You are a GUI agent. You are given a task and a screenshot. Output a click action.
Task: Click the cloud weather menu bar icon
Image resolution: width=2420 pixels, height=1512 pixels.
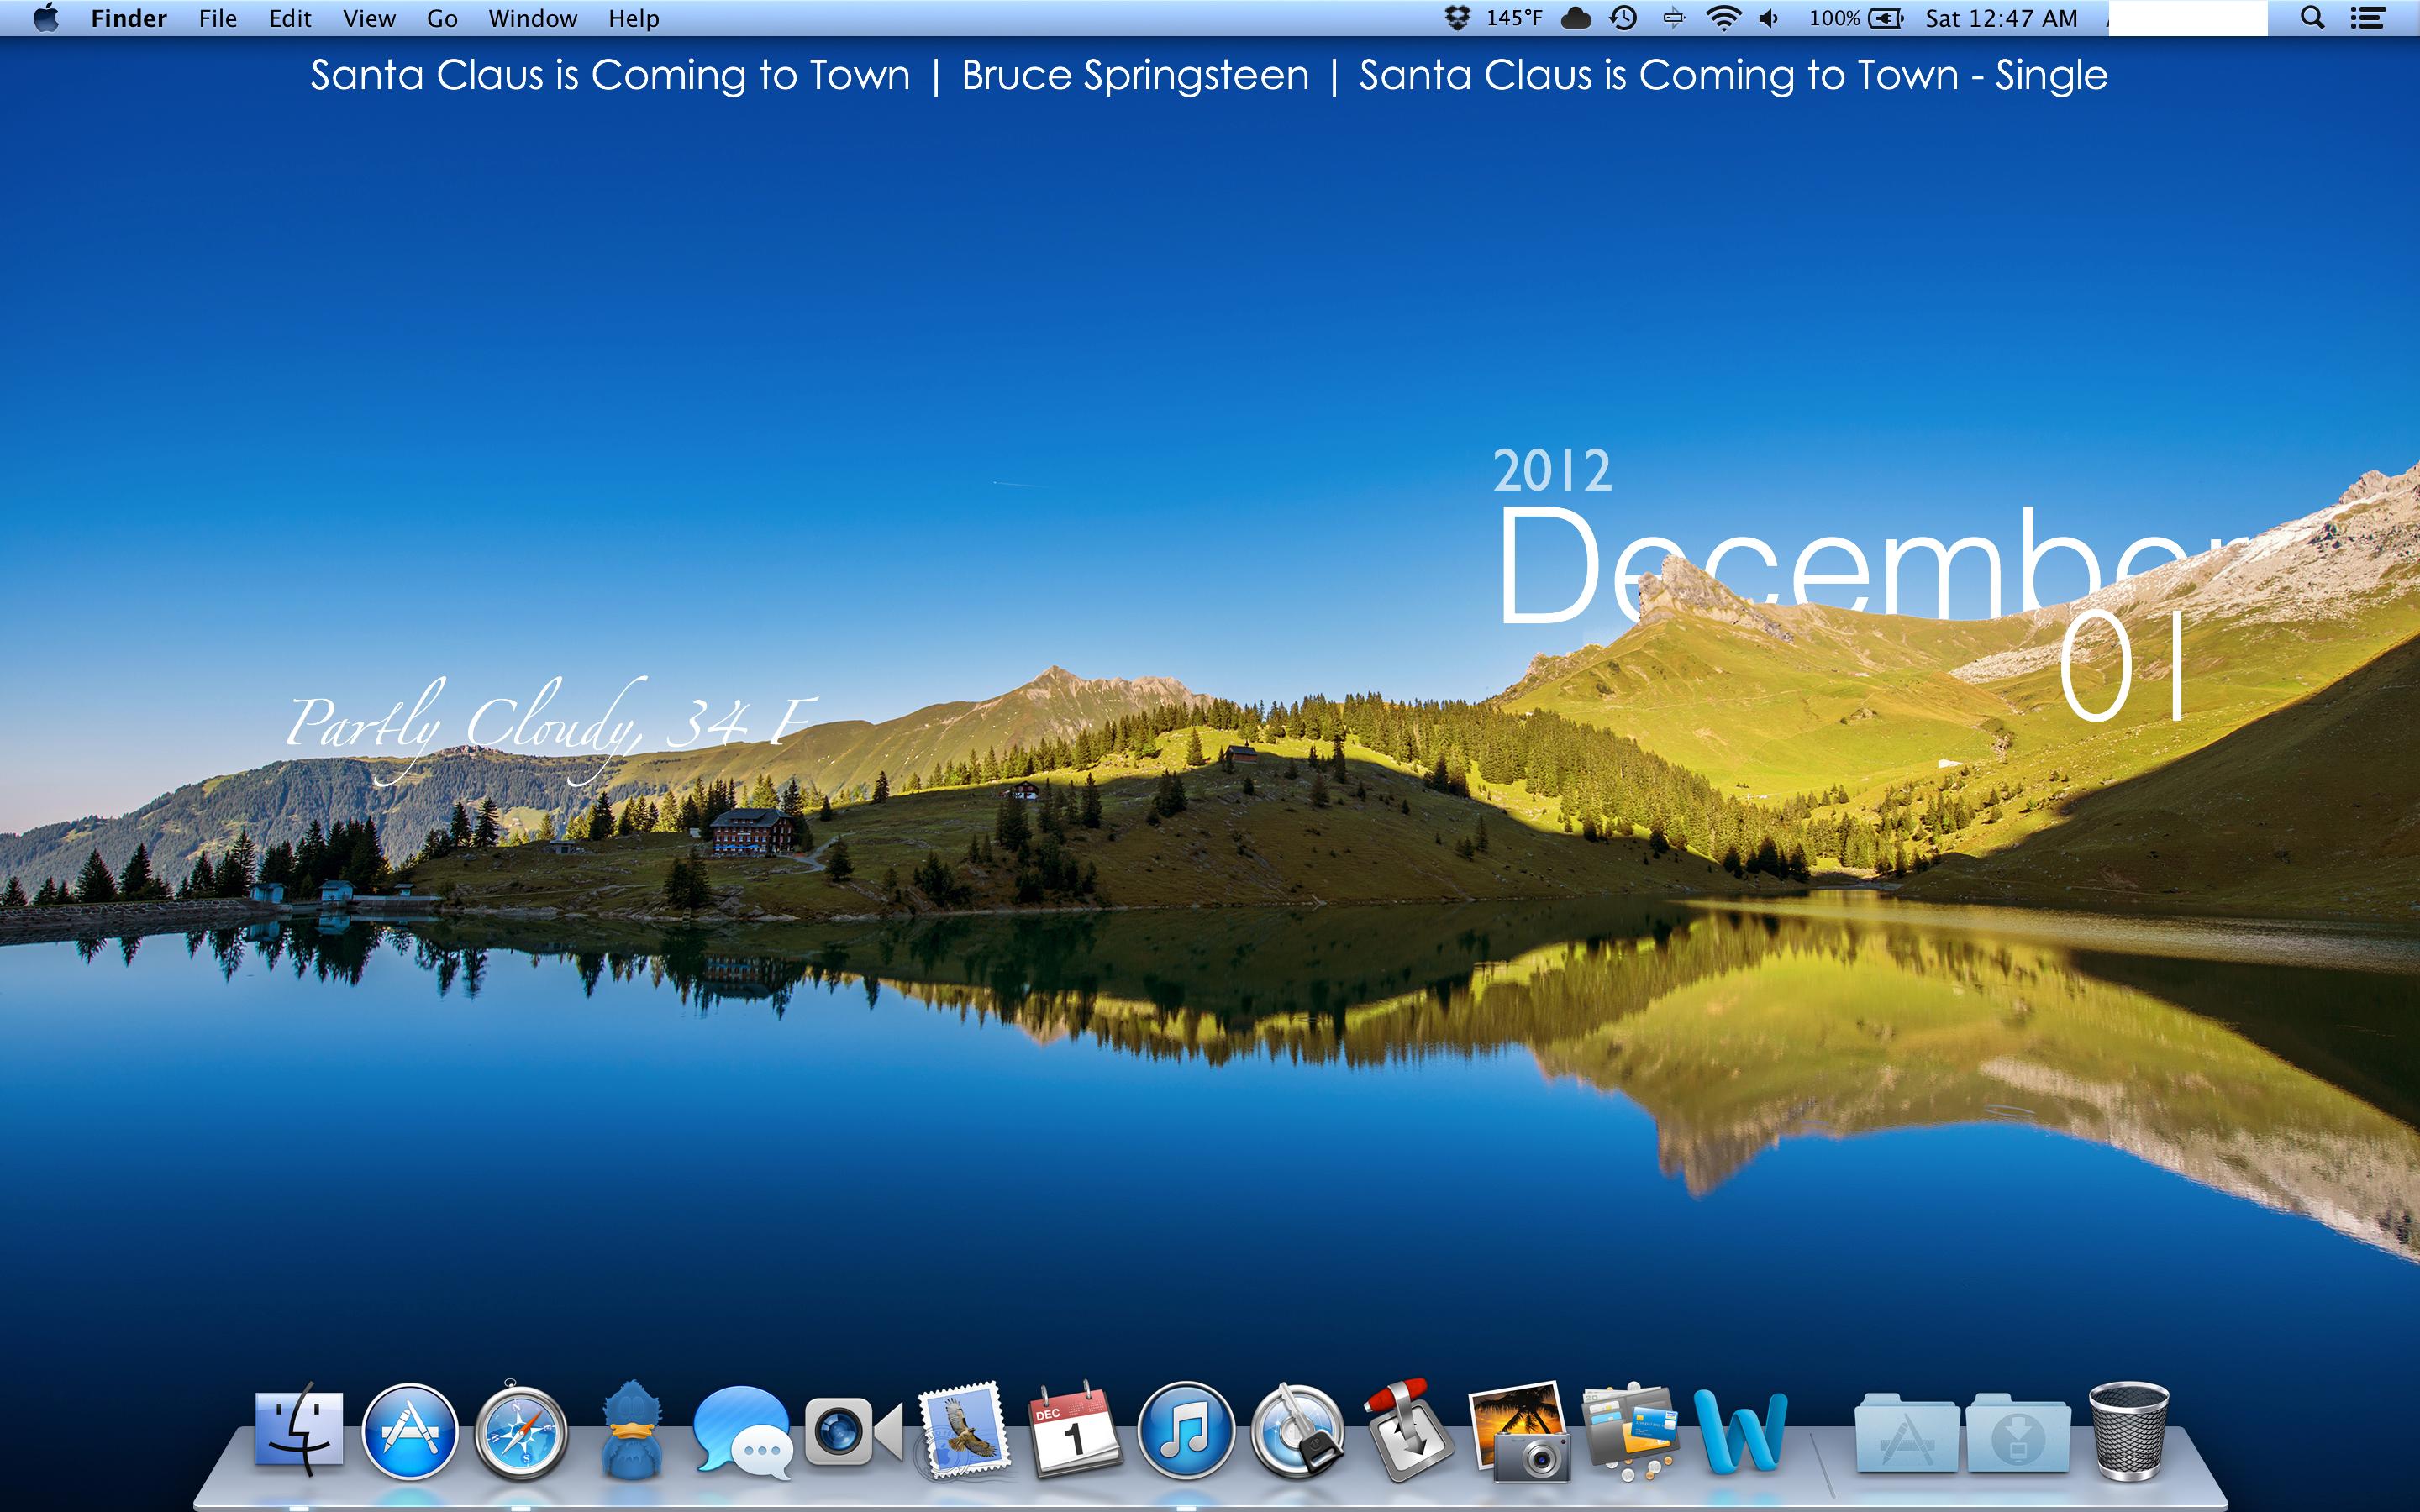tap(1577, 18)
